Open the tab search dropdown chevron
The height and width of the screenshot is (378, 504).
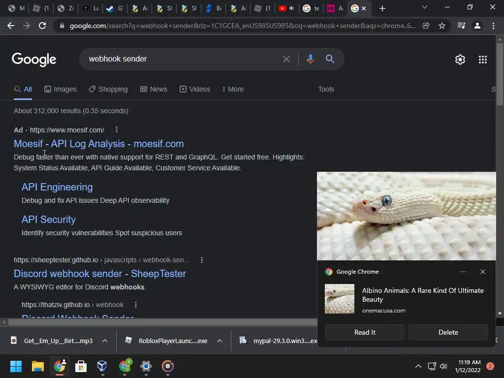(425, 7)
